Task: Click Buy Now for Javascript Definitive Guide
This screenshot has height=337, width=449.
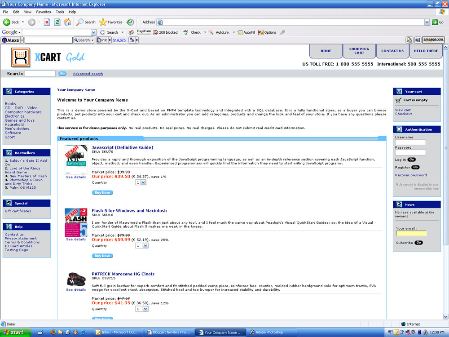Action: click(x=102, y=193)
